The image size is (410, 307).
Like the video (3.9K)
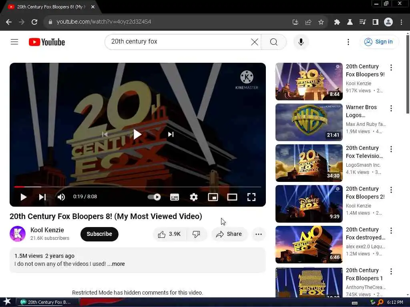169,234
